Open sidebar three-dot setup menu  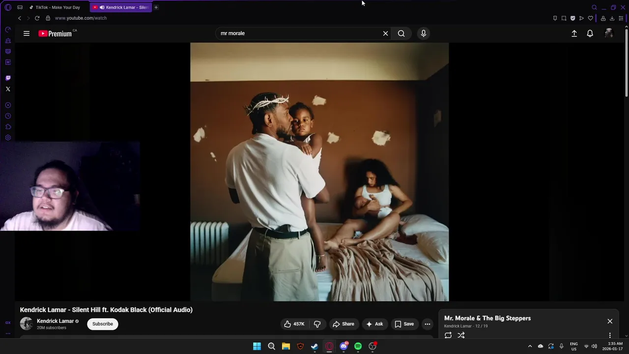coord(8,333)
